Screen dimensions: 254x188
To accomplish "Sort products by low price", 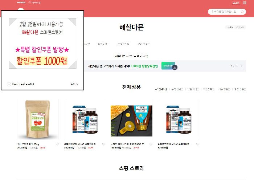I will [193, 89].
